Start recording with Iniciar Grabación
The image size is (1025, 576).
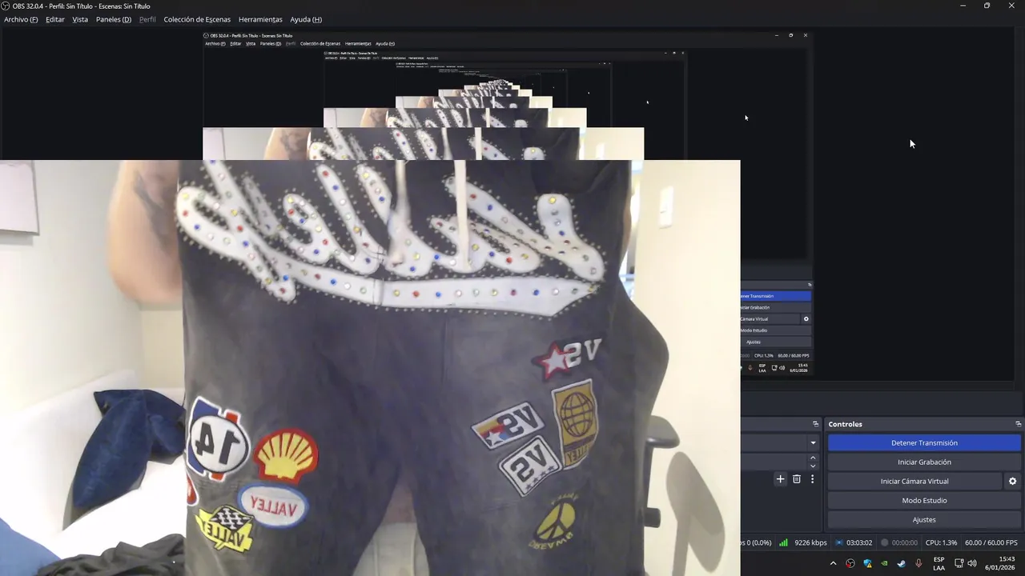(924, 462)
